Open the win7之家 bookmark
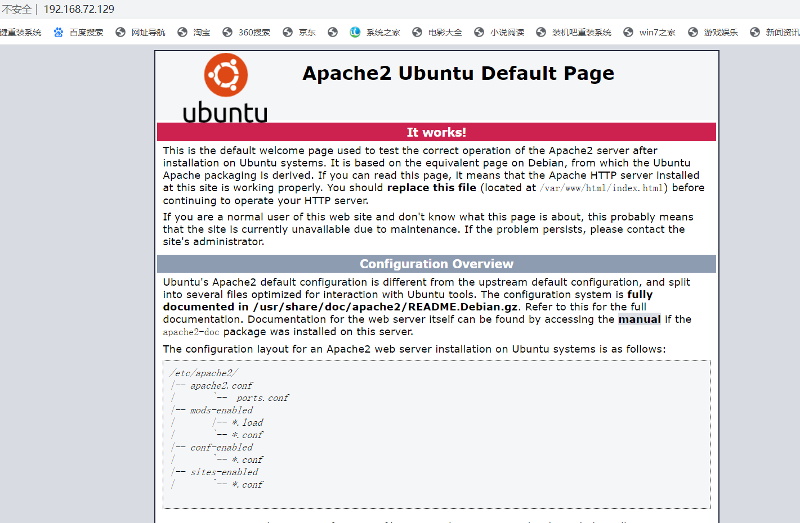This screenshot has height=523, width=800. [649, 33]
